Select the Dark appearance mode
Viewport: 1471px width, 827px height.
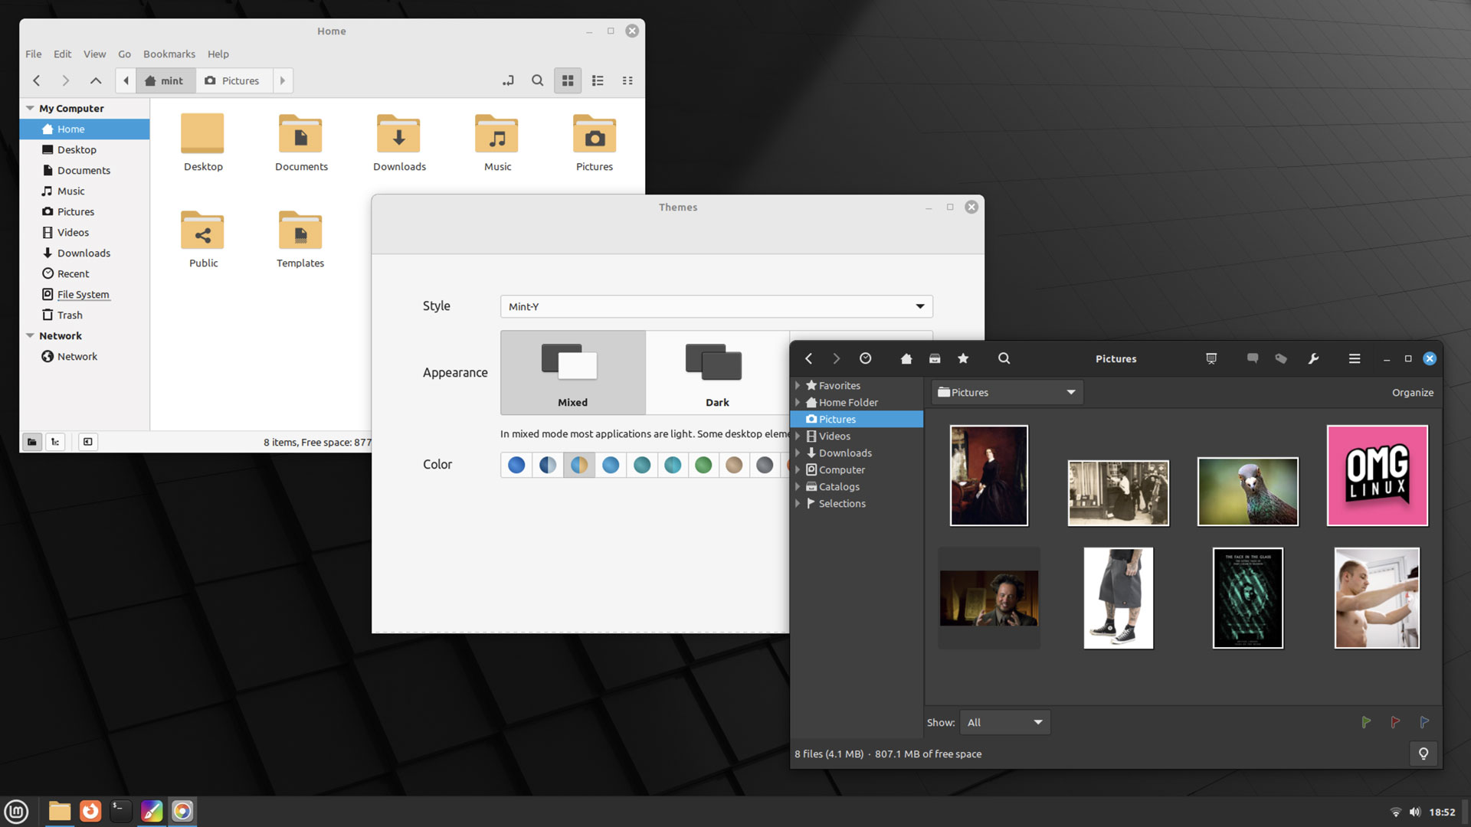coord(716,373)
